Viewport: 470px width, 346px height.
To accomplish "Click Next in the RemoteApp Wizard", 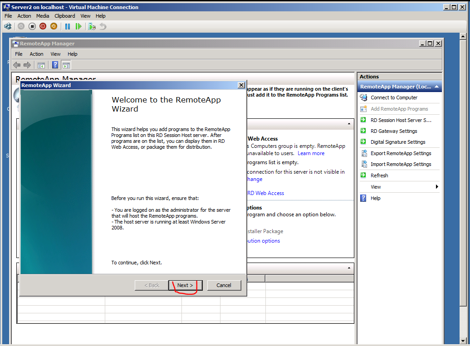I will coord(186,285).
